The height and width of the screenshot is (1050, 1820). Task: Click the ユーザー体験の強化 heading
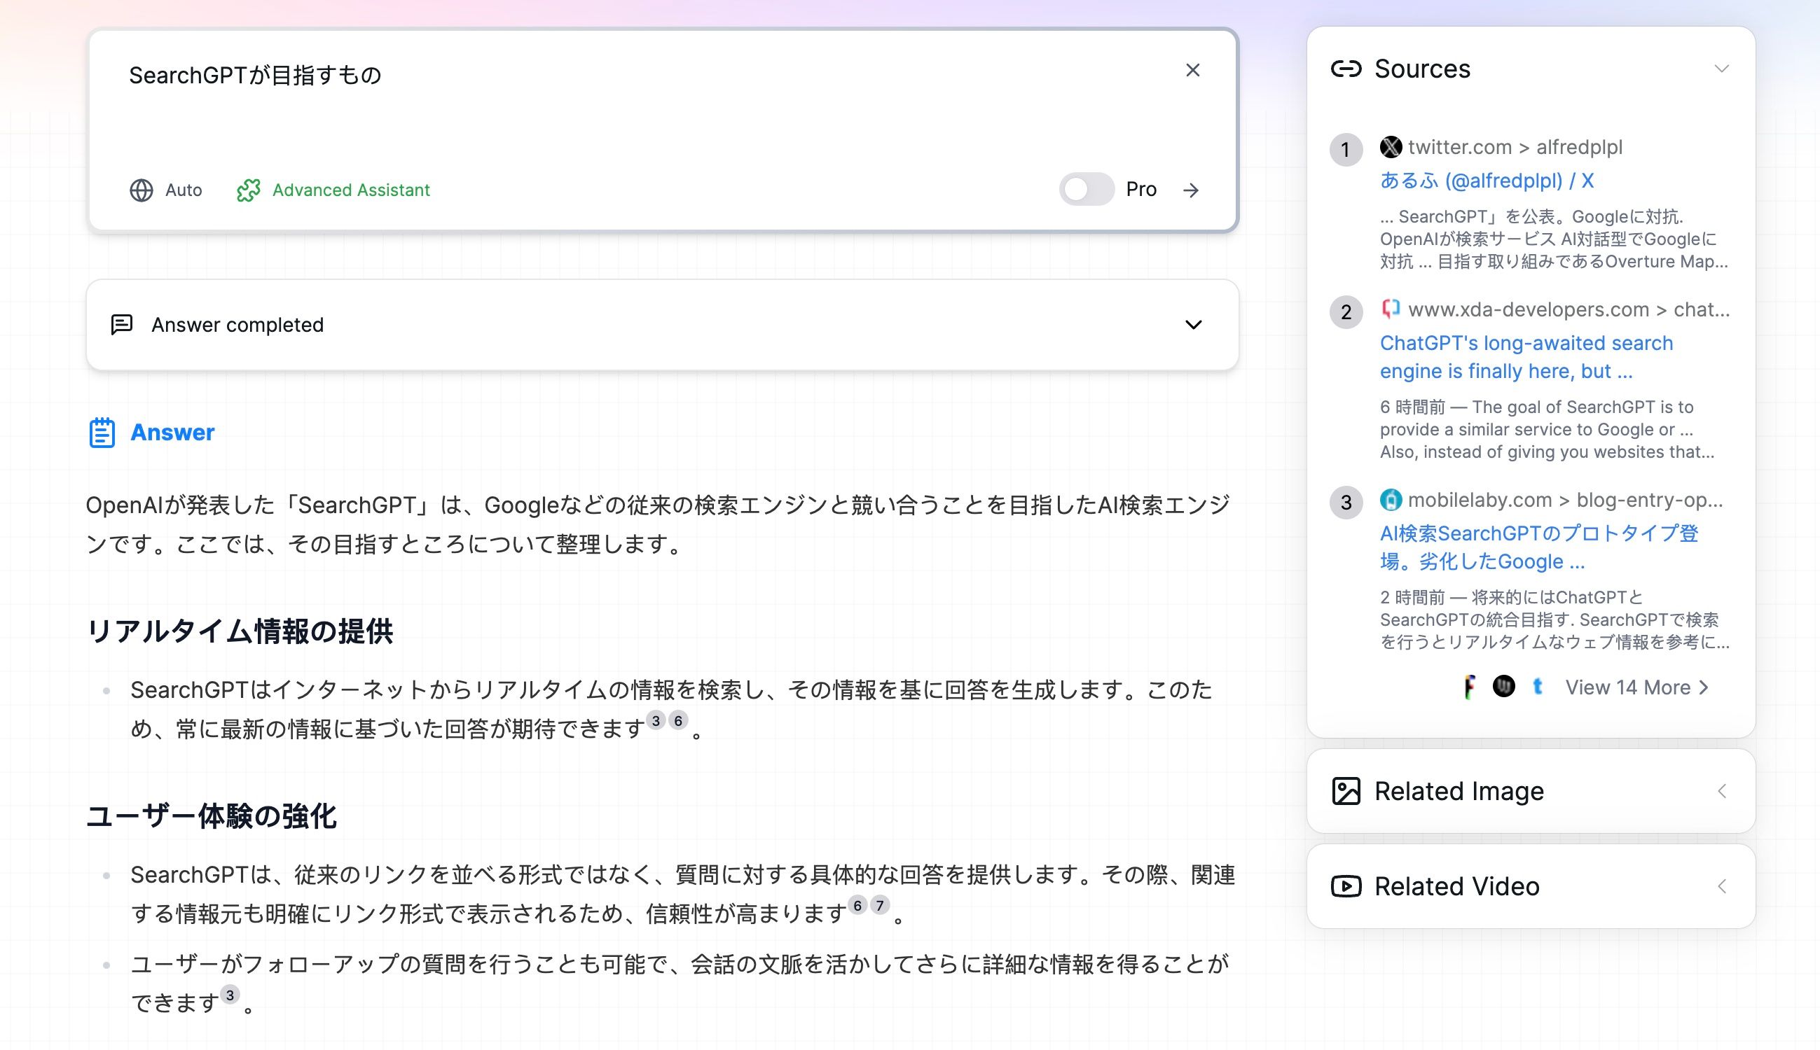pos(212,816)
